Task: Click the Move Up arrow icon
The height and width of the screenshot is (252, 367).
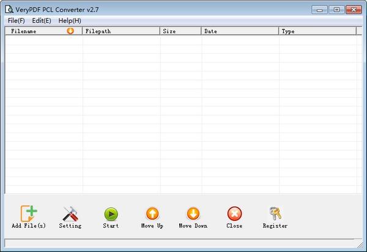Action: click(x=152, y=213)
